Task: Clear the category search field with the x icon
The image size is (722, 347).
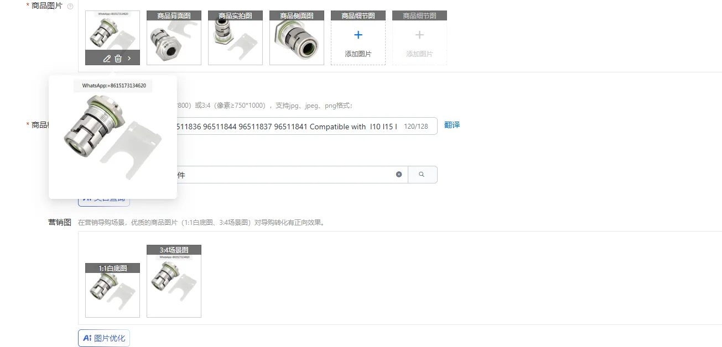Action: (x=399, y=175)
